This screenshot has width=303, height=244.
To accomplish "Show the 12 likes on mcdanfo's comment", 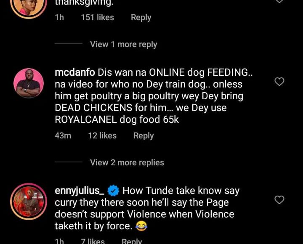I will click(102, 136).
